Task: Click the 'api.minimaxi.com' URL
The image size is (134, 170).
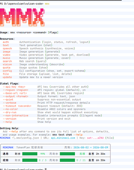Action: tap(63, 138)
